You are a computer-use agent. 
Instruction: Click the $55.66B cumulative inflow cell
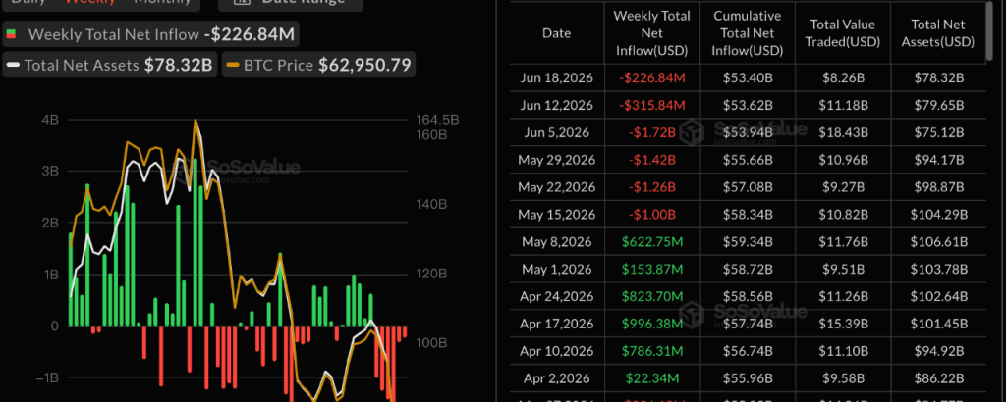pyautogui.click(x=747, y=160)
